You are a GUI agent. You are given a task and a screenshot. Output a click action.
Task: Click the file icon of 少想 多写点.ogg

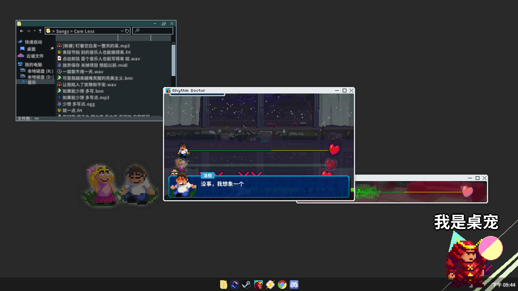coord(59,104)
